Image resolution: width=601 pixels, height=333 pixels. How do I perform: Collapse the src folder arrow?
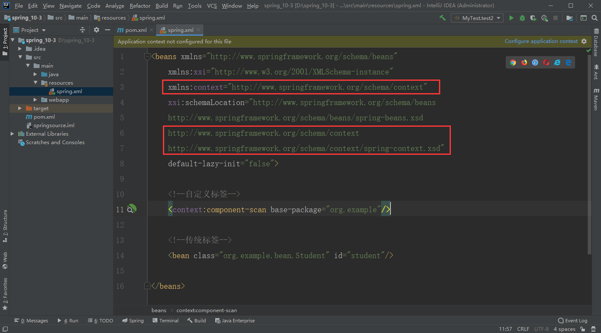pos(20,57)
